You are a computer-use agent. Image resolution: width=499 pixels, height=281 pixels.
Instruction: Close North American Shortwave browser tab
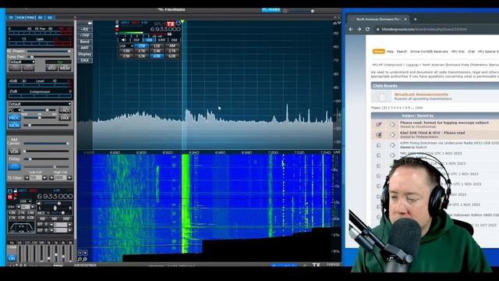click(x=405, y=20)
